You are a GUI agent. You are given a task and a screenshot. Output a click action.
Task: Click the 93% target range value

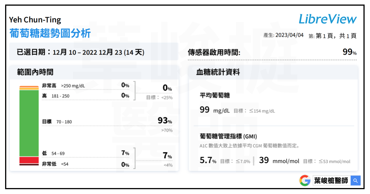coord(165,121)
